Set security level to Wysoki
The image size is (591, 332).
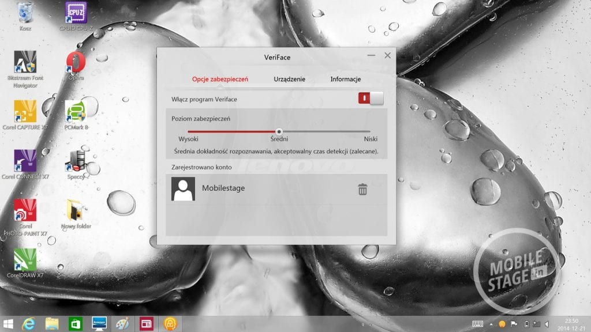tap(189, 131)
